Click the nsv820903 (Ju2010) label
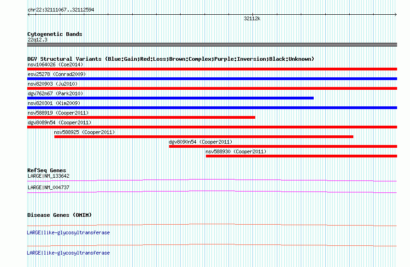The width and height of the screenshot is (410, 267). click(x=53, y=84)
